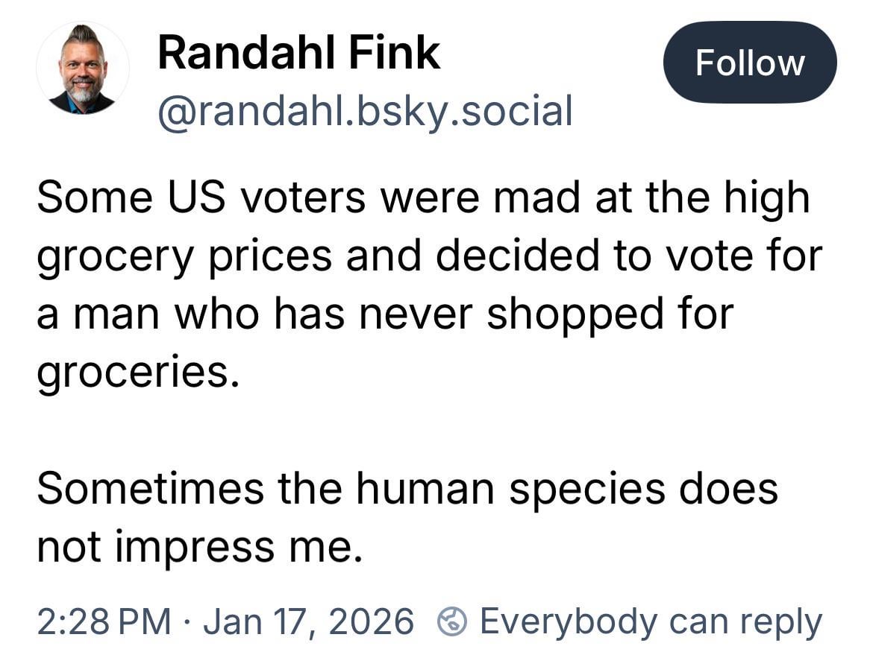Click the words "not impress me."
Screen dimensions: 873x649
[199, 548]
